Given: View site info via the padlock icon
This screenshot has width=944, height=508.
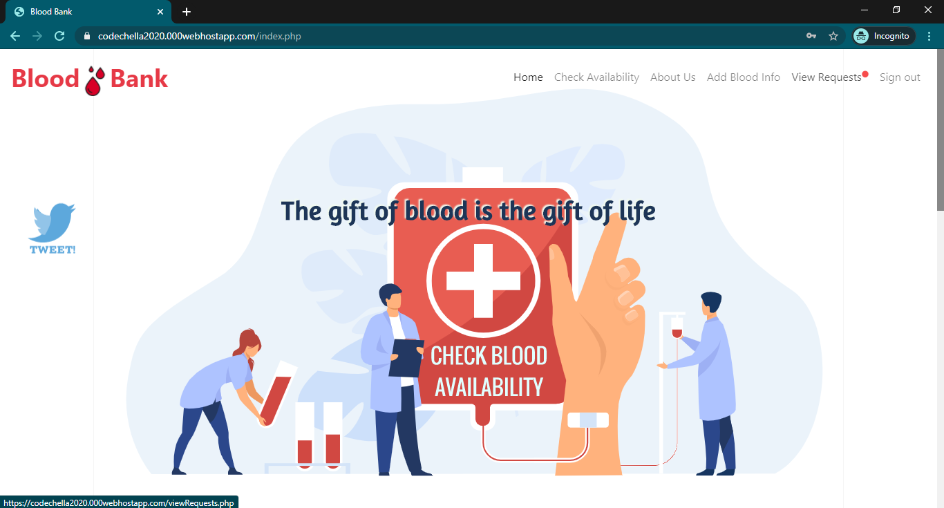Looking at the screenshot, I should click(x=86, y=36).
